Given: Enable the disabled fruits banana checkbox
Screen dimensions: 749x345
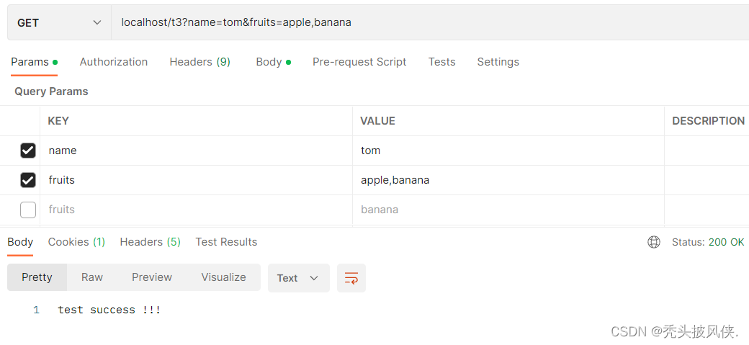Looking at the screenshot, I should click(x=27, y=210).
